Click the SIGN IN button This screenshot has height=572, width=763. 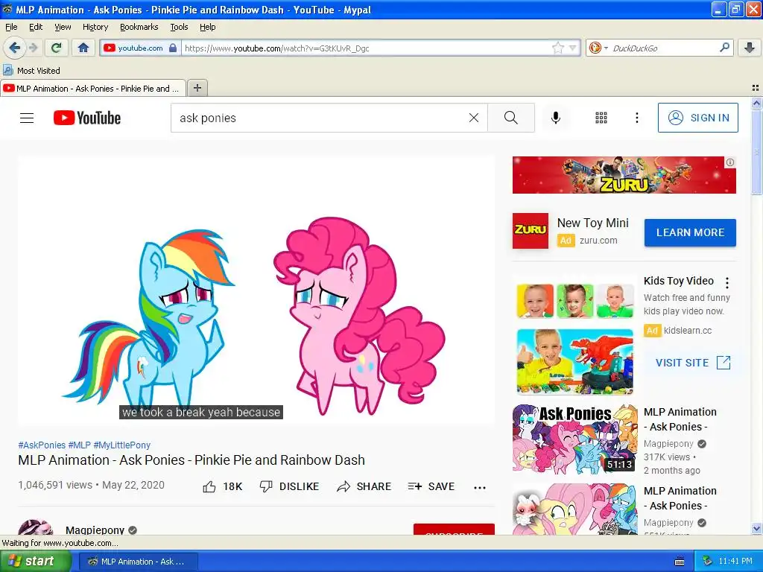[x=697, y=118]
